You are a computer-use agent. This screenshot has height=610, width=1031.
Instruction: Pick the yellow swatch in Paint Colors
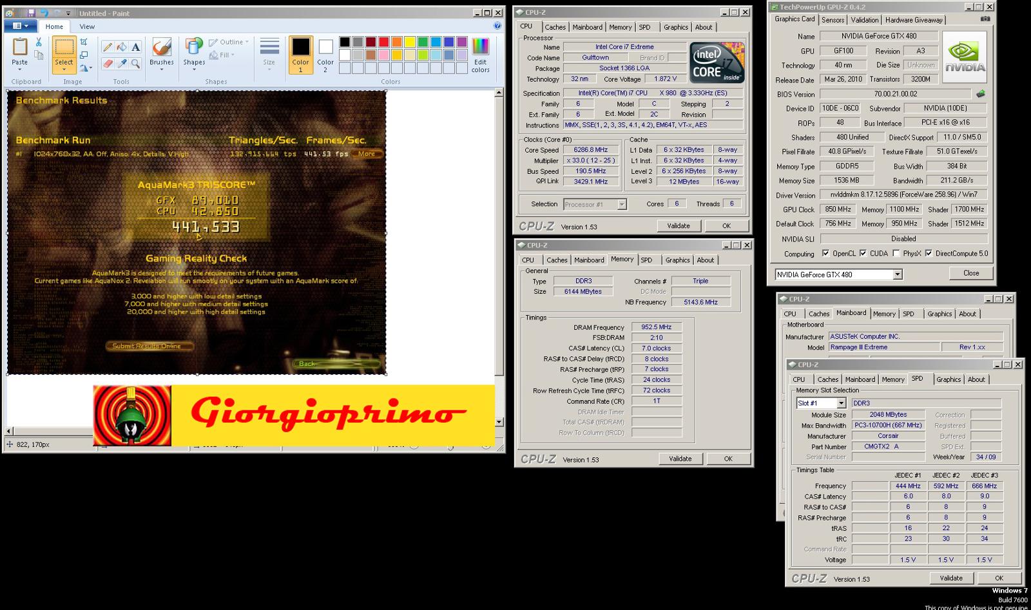(410, 42)
